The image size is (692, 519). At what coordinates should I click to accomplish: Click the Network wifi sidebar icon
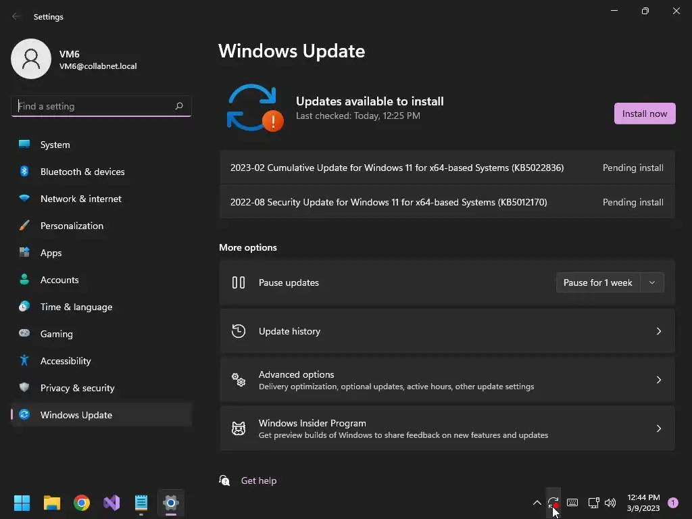click(24, 198)
